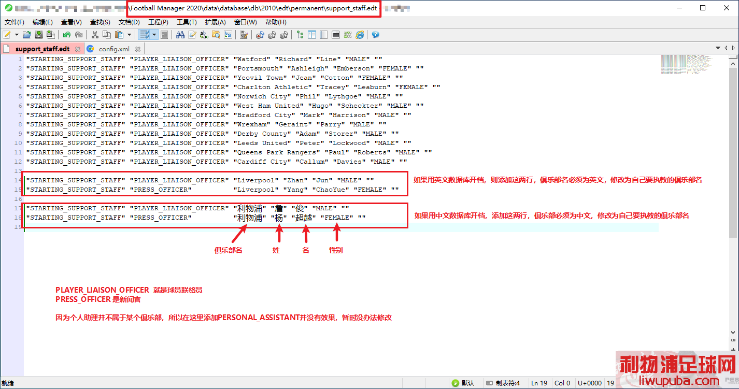Image resolution: width=739 pixels, height=389 pixels.
Task: Save the current file with the Save icon
Action: [x=38, y=35]
